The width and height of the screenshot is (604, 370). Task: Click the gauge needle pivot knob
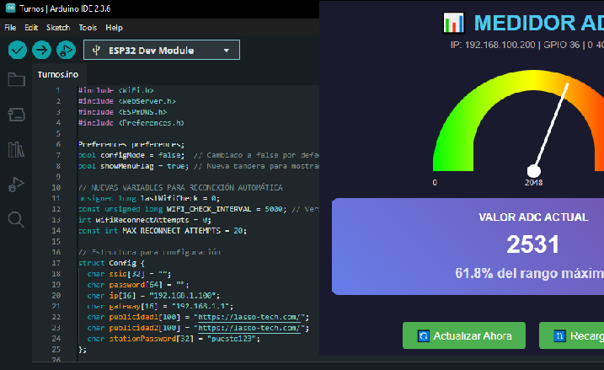coord(534,171)
